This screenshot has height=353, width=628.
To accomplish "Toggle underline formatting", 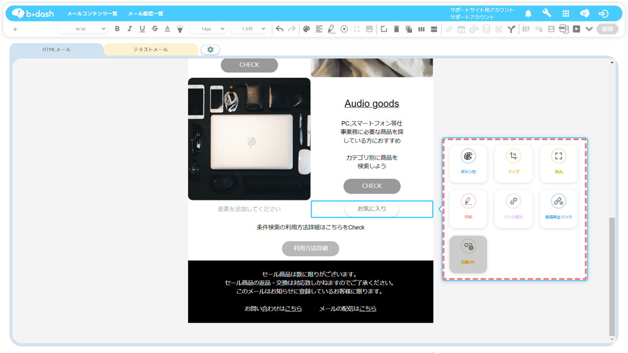I will click(142, 29).
